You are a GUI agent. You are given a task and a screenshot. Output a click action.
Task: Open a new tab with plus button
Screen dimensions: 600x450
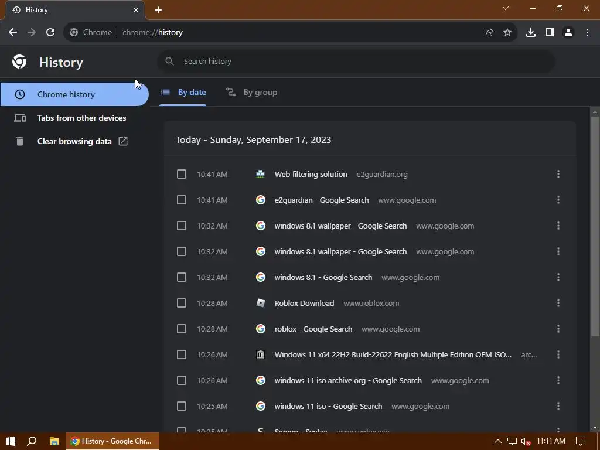point(158,10)
